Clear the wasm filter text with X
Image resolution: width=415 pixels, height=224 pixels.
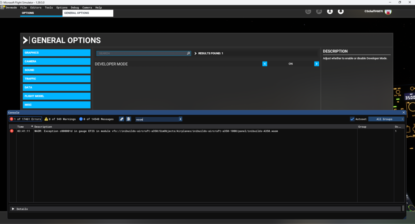[181, 119]
